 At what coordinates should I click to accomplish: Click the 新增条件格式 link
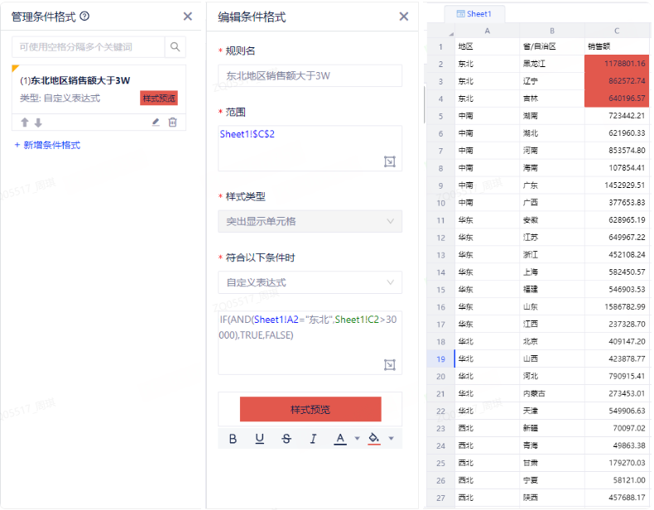coord(47,145)
